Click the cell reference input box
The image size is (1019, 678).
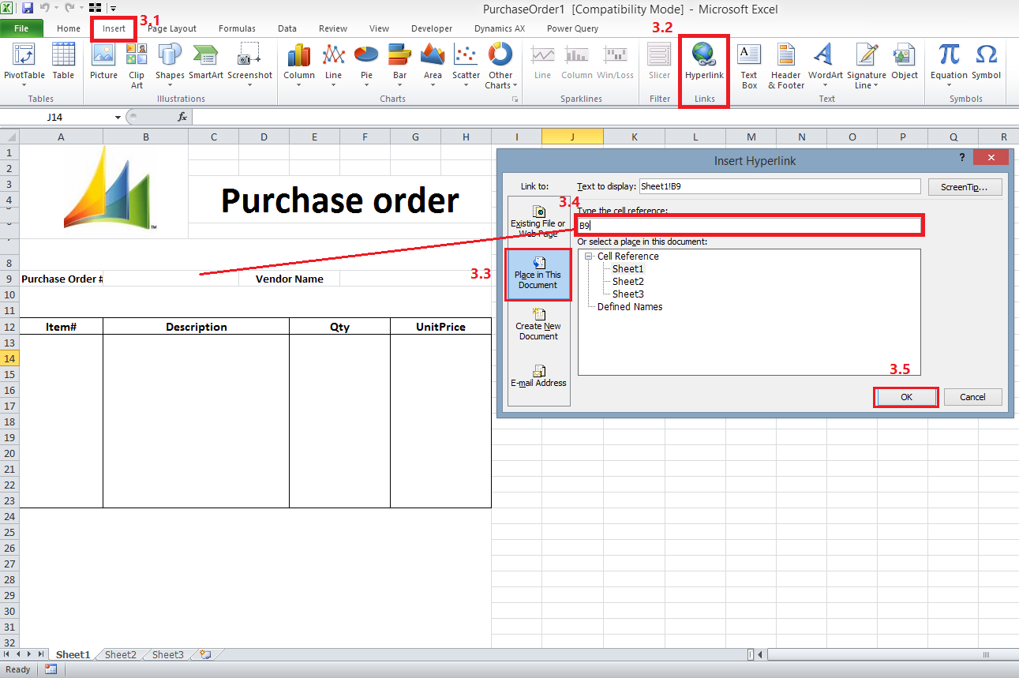click(x=749, y=226)
